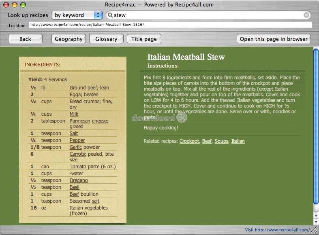
Task: Open the Tomato ingredient link
Action: [x=78, y=167]
